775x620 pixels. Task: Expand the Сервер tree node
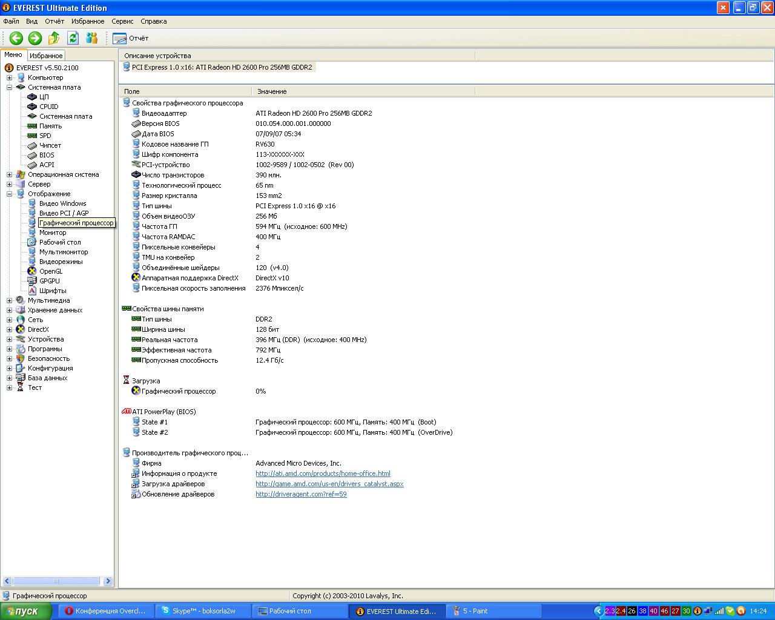[9, 184]
